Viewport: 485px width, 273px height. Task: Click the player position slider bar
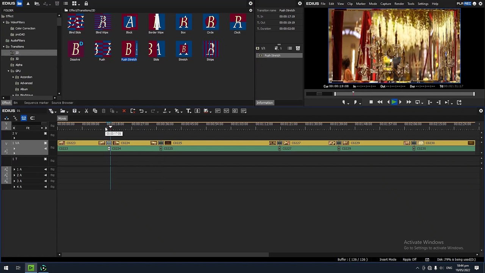(x=404, y=94)
